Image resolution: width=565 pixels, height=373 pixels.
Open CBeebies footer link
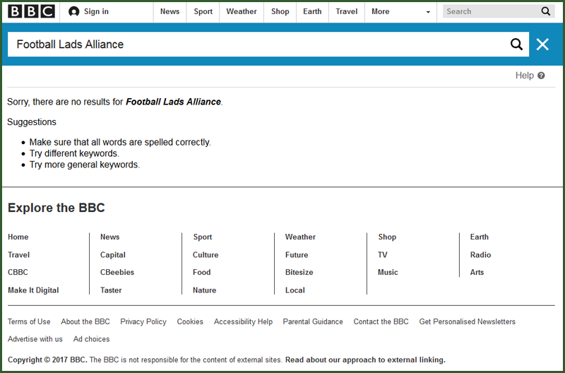pos(117,272)
